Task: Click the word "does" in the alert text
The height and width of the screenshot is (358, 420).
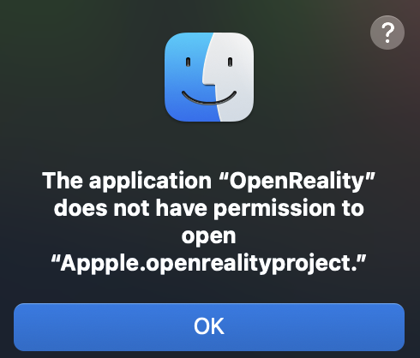Action: tap(81, 208)
